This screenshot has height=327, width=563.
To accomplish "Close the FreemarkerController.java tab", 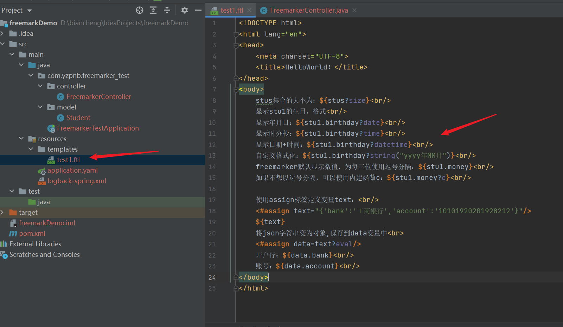I will (x=354, y=10).
